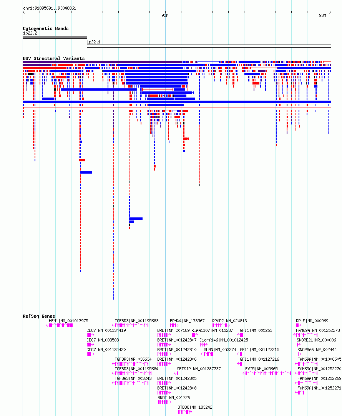Open FAM69A|NM_001252270 transcript label

(x=319, y=369)
